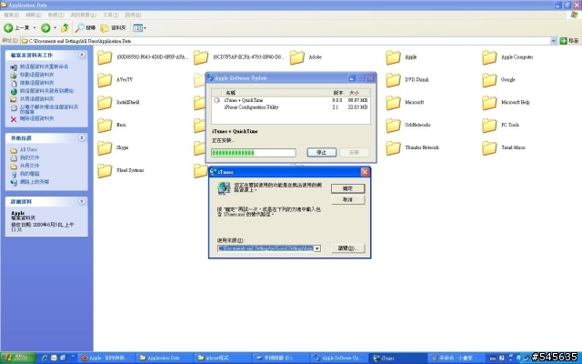Select iTunes + QuickTime row in update list
This screenshot has height=364, width=582.
(291, 100)
